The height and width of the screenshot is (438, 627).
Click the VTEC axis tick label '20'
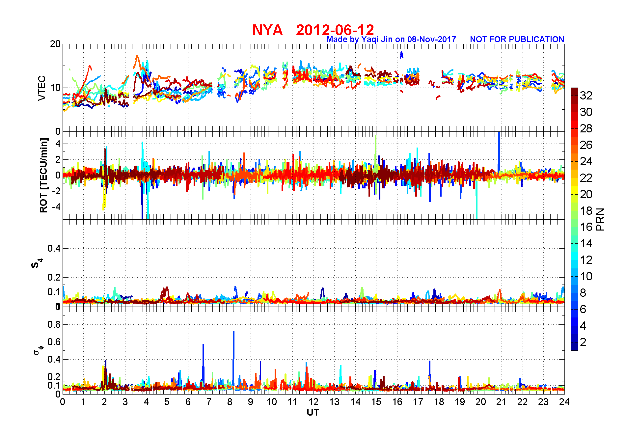[x=55, y=44]
